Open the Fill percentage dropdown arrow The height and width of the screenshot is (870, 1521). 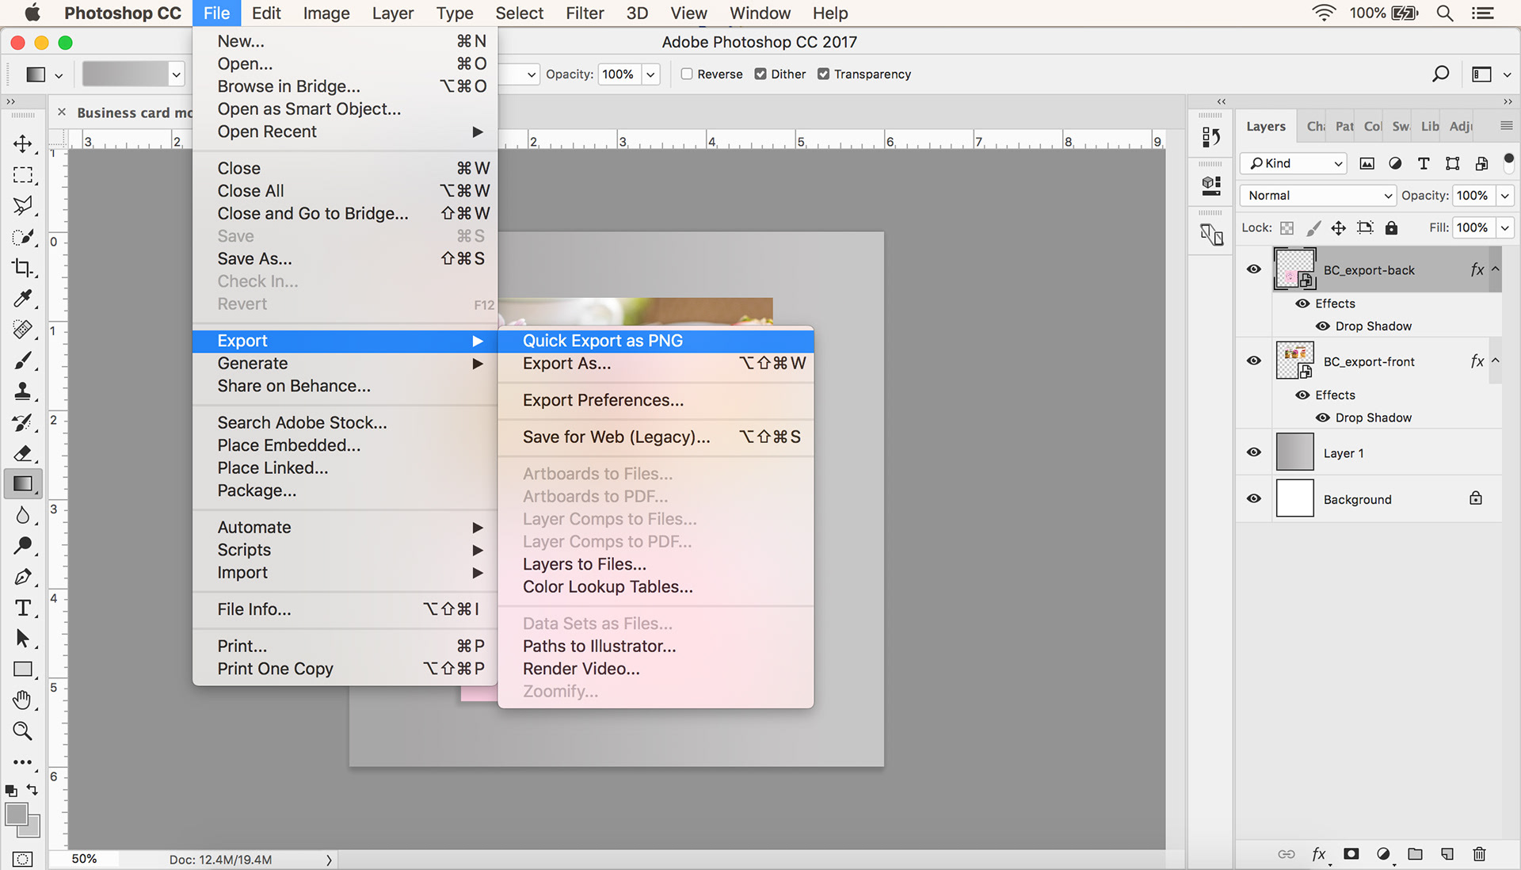(1505, 228)
